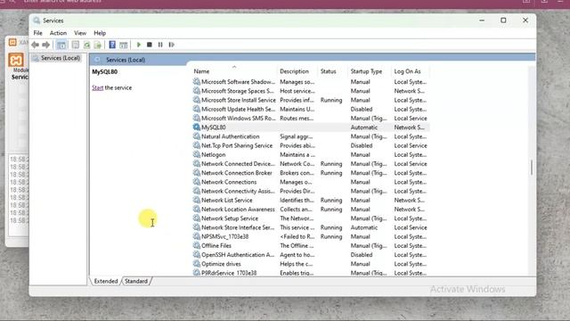Screen dimensions: 570x321
Task: Open the File menu
Action: [x=37, y=33]
